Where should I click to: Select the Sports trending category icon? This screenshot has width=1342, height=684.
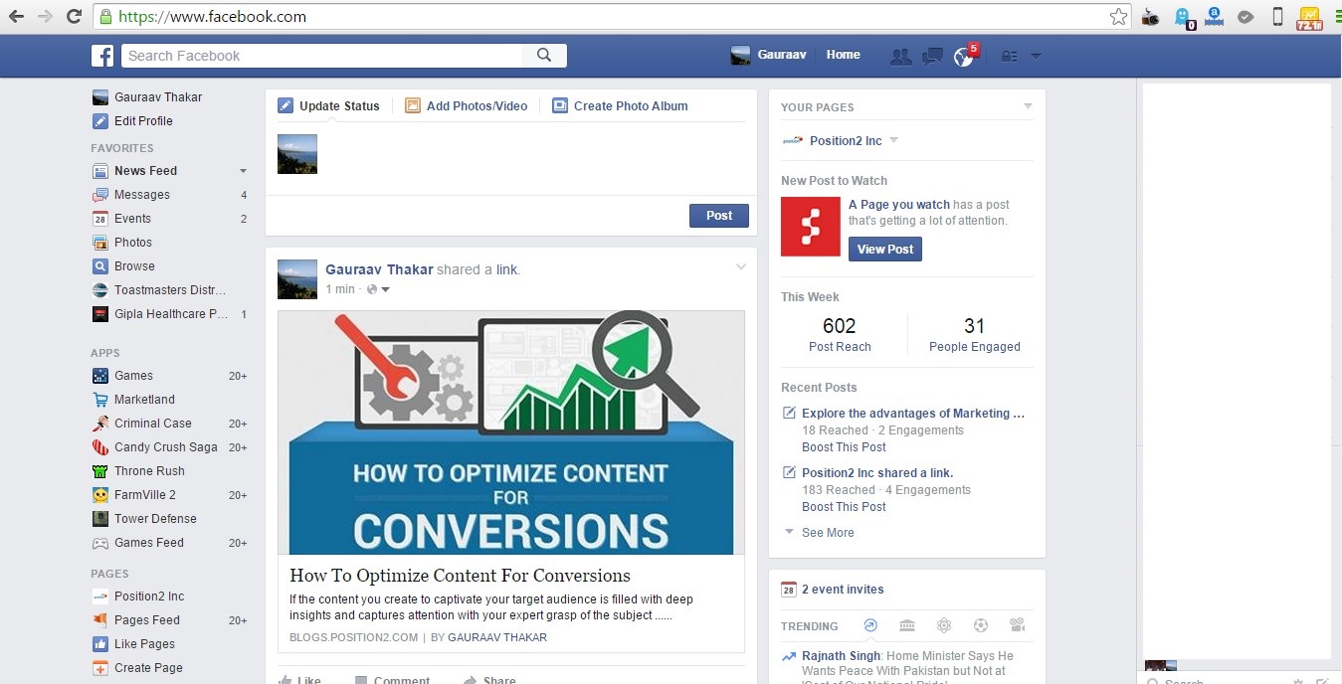981,625
